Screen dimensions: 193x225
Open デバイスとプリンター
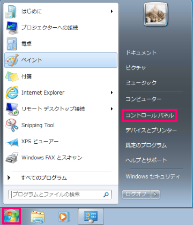[151, 130]
